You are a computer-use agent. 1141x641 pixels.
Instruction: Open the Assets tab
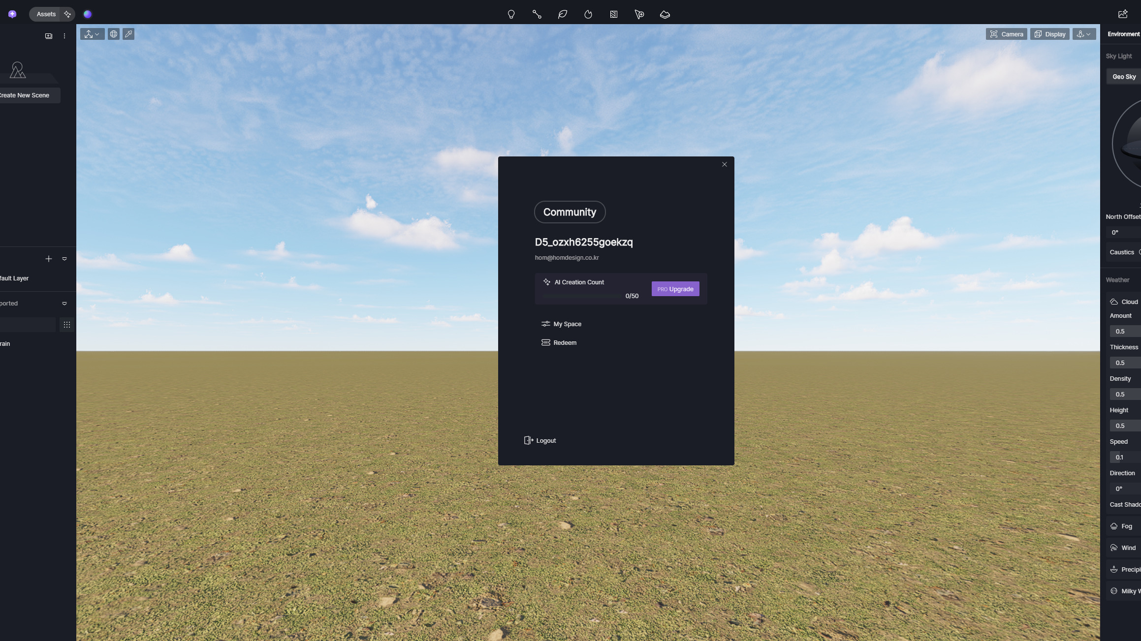[46, 14]
